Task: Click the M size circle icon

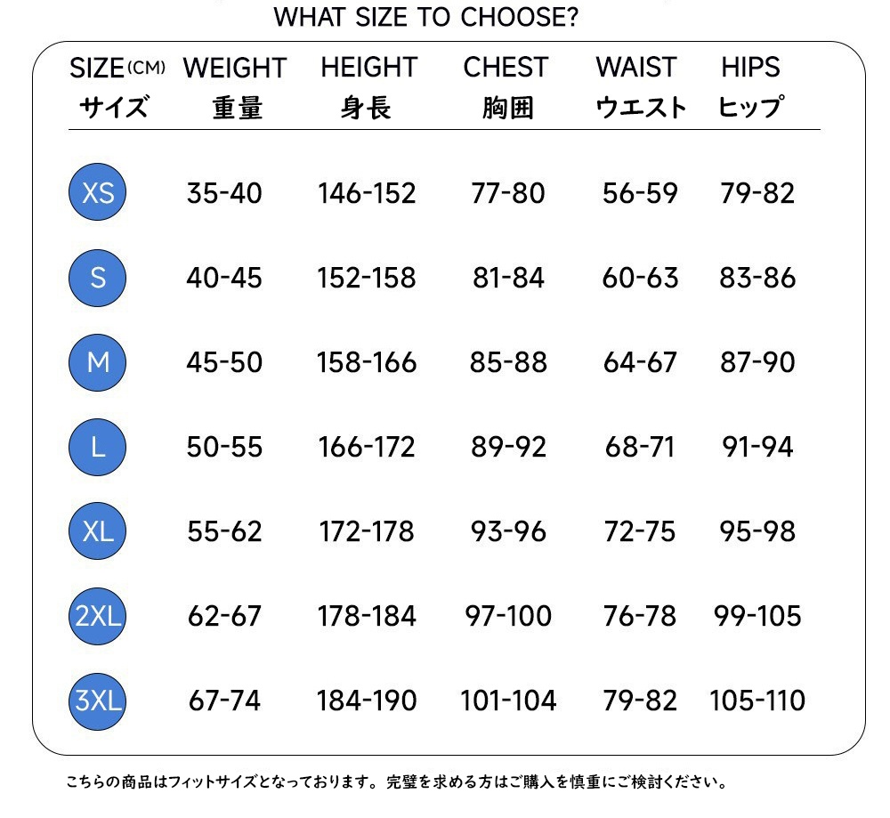Action: click(x=98, y=362)
